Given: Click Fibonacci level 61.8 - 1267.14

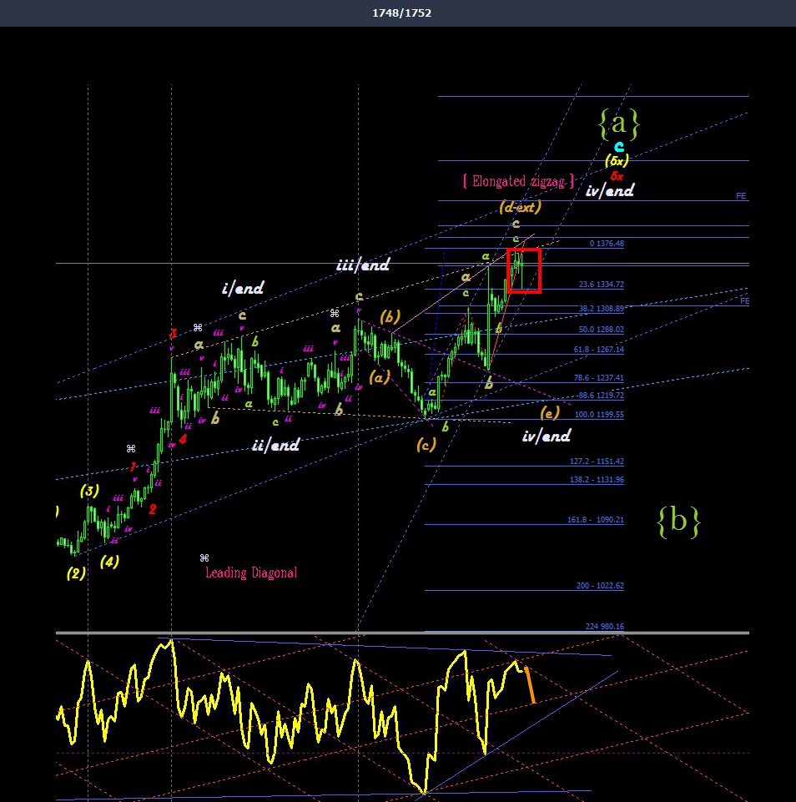Looking at the screenshot, I should 598,350.
